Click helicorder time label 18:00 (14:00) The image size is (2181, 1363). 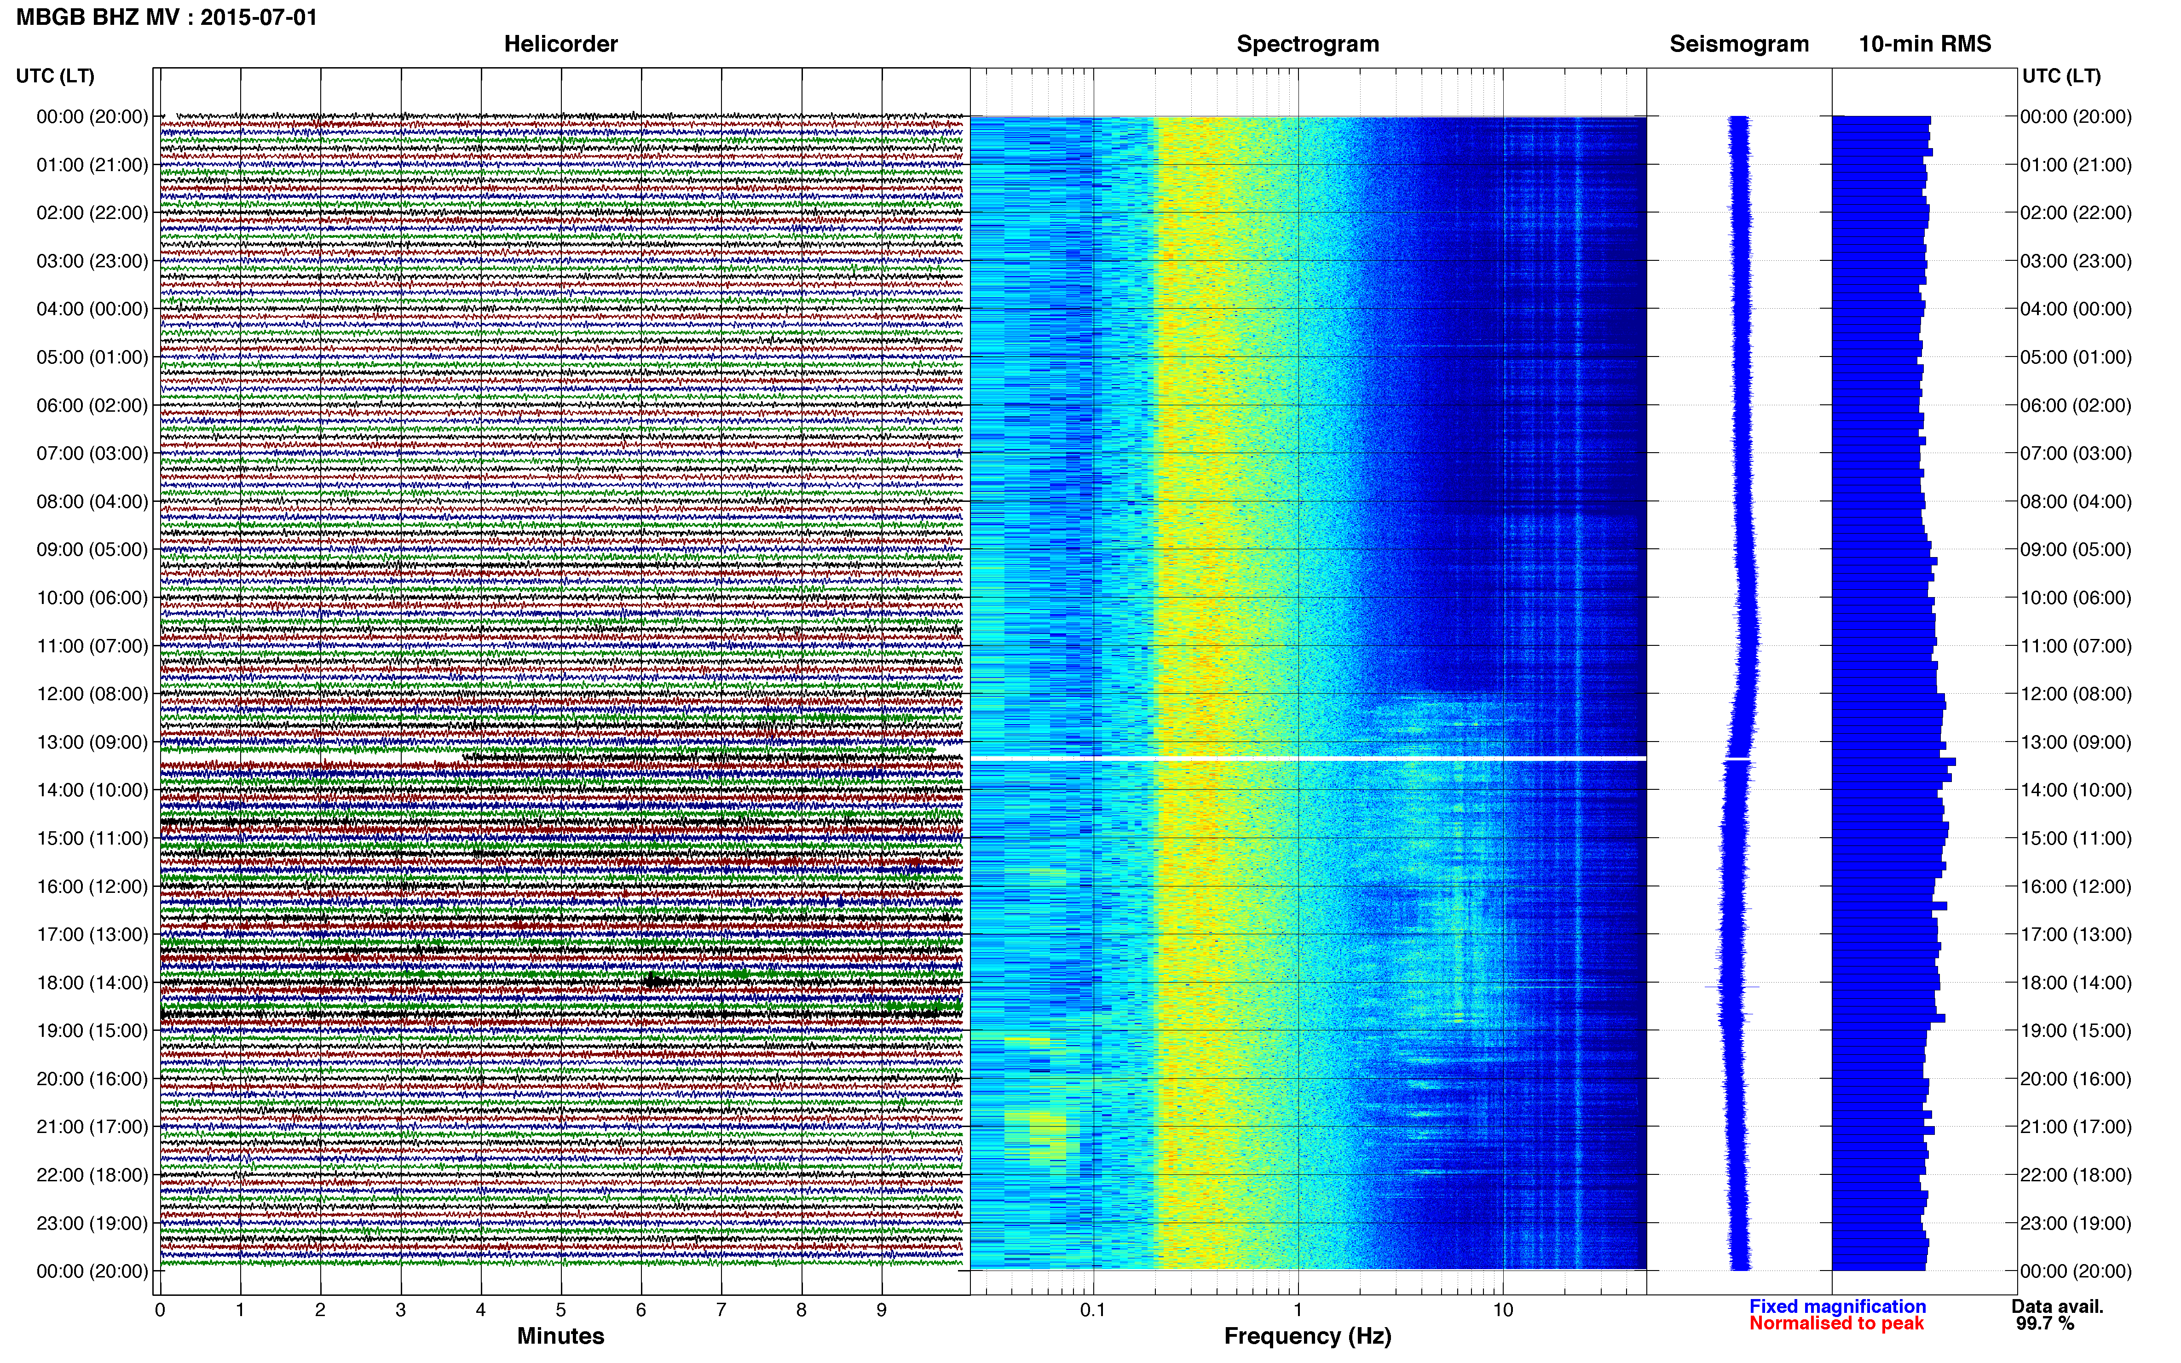(x=92, y=983)
